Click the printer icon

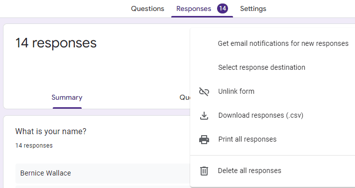click(204, 140)
